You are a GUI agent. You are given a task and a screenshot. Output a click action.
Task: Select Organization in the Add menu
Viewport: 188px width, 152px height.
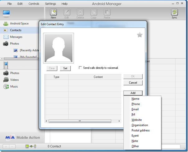(140, 125)
